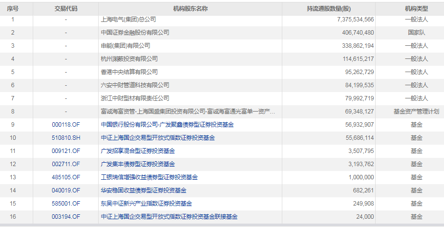Open 广发集丰债券型证券投资基金 link
Screen dimensions: 444x227
click(138, 164)
